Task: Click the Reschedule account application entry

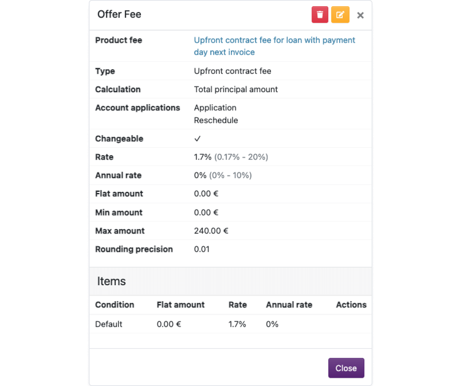Action: coord(216,120)
